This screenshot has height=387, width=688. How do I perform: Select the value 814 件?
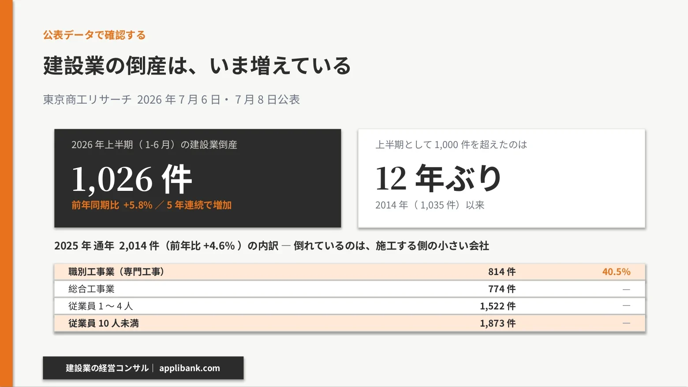click(x=502, y=272)
